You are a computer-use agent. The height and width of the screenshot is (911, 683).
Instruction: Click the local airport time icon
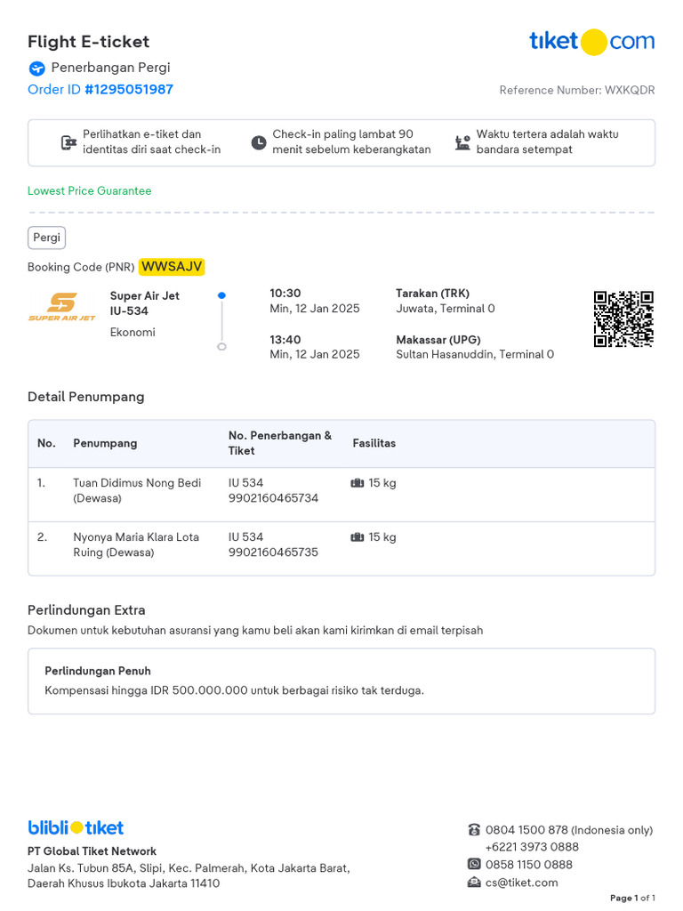pyautogui.click(x=462, y=142)
